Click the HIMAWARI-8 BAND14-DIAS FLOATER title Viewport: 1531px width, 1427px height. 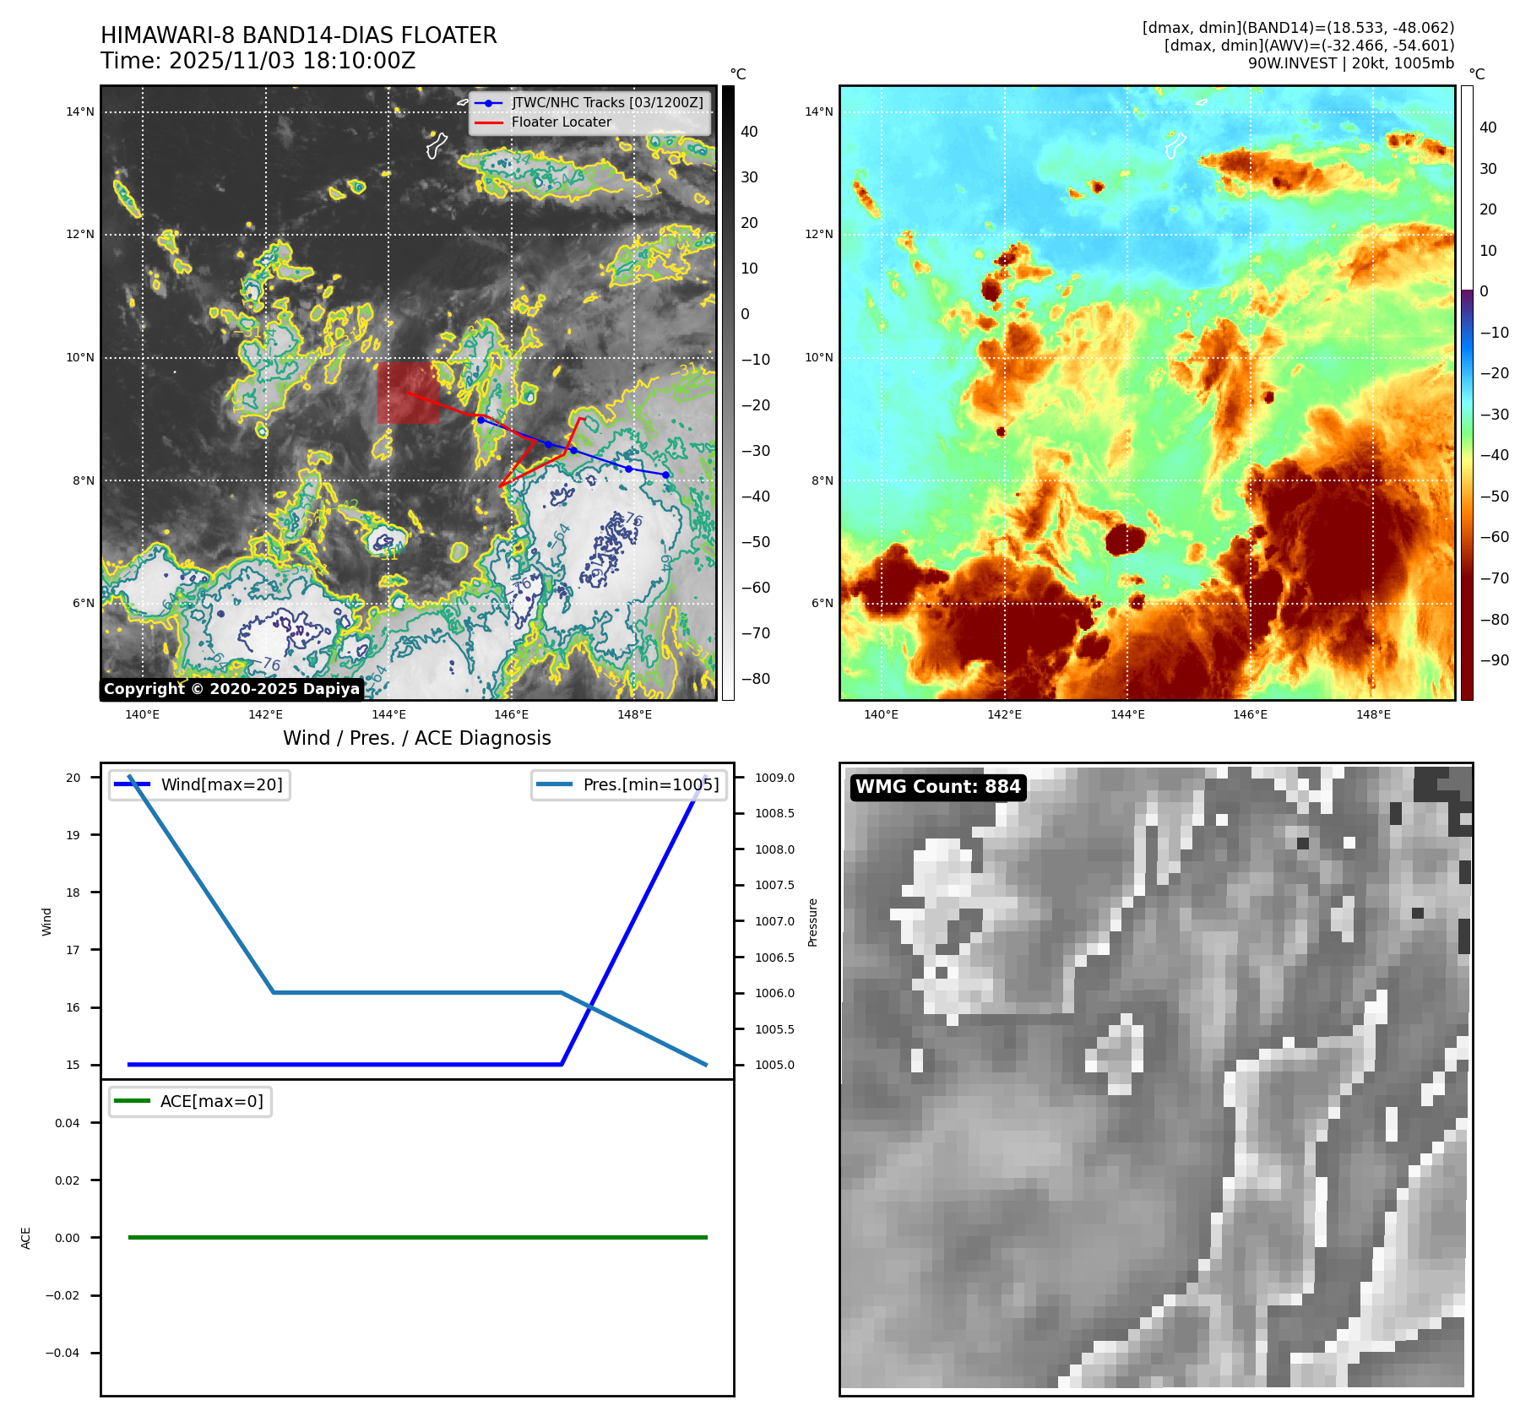click(x=299, y=35)
